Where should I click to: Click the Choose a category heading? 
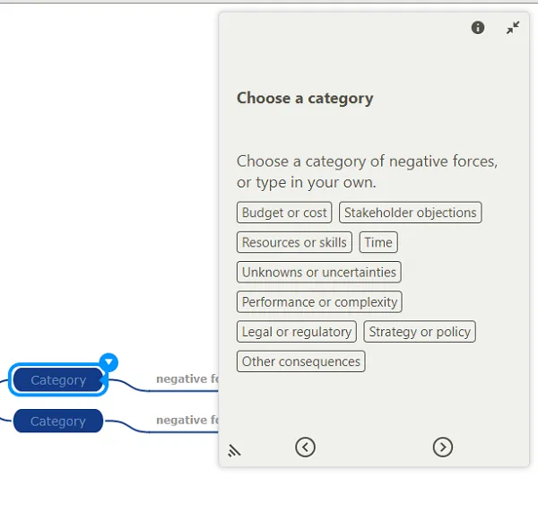click(x=305, y=99)
